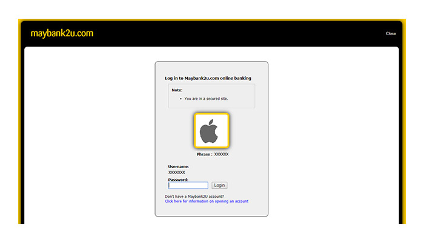Screen dimensions: 424x242
Task: Focus the Password input field
Action: click(188, 185)
